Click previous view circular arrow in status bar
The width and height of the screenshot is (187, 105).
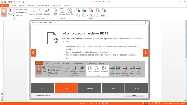tap(103, 103)
